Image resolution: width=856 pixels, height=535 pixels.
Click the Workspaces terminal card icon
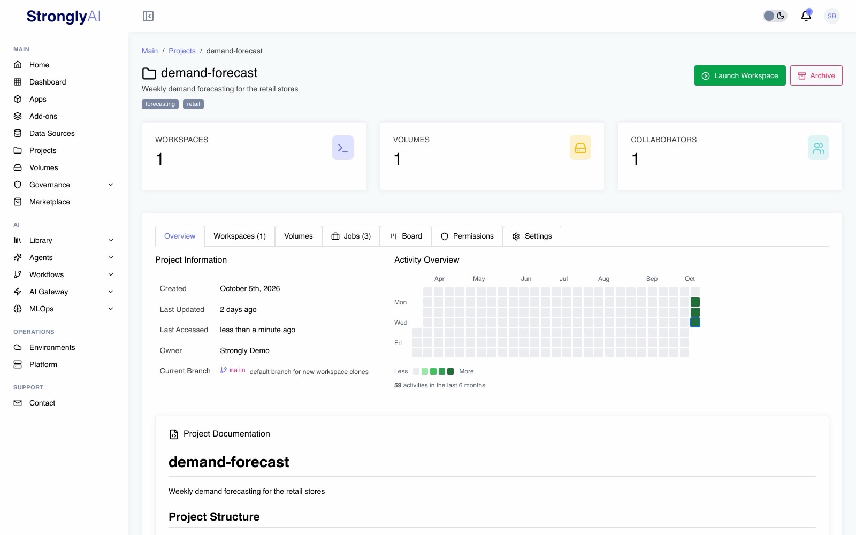point(343,148)
